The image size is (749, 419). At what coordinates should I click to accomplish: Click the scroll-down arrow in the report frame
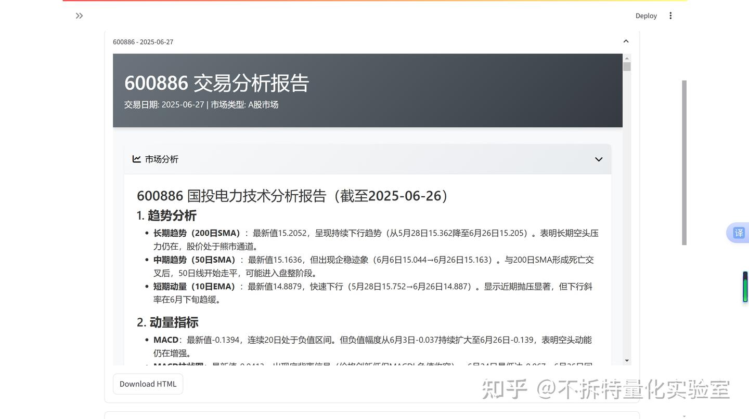tap(627, 360)
